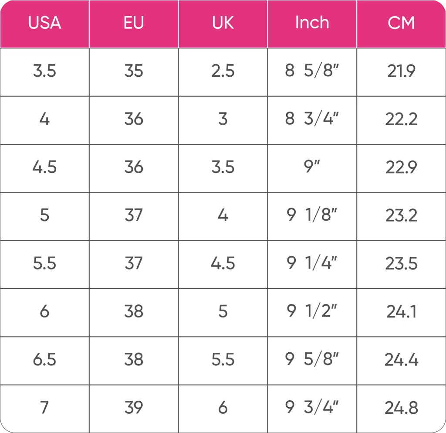The height and width of the screenshot is (433, 446).
Task: Click the 9 5/8" inch cell
Action: [312, 360]
